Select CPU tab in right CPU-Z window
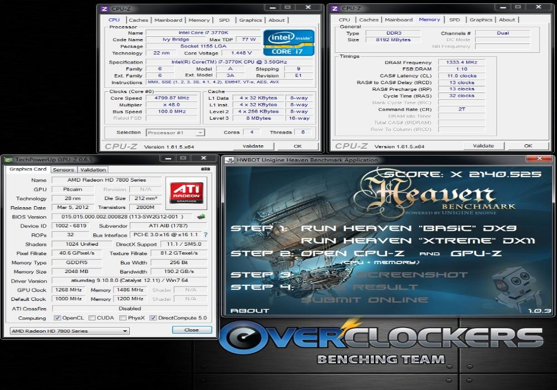The image size is (557, 390). [x=344, y=20]
